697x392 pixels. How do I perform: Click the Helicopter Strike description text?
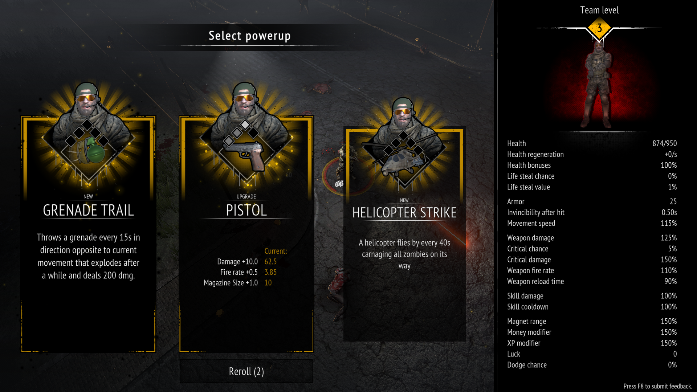pos(404,254)
